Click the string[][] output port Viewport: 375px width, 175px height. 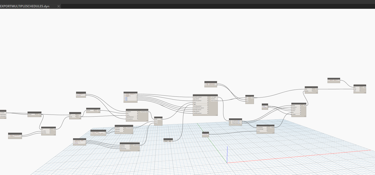click(x=272, y=127)
